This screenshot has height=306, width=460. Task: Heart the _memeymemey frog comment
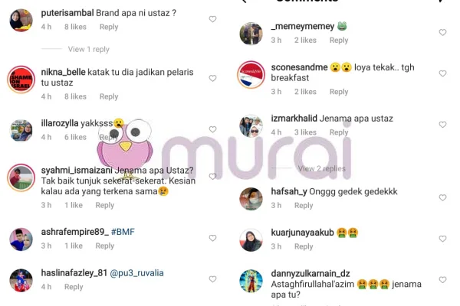click(442, 32)
